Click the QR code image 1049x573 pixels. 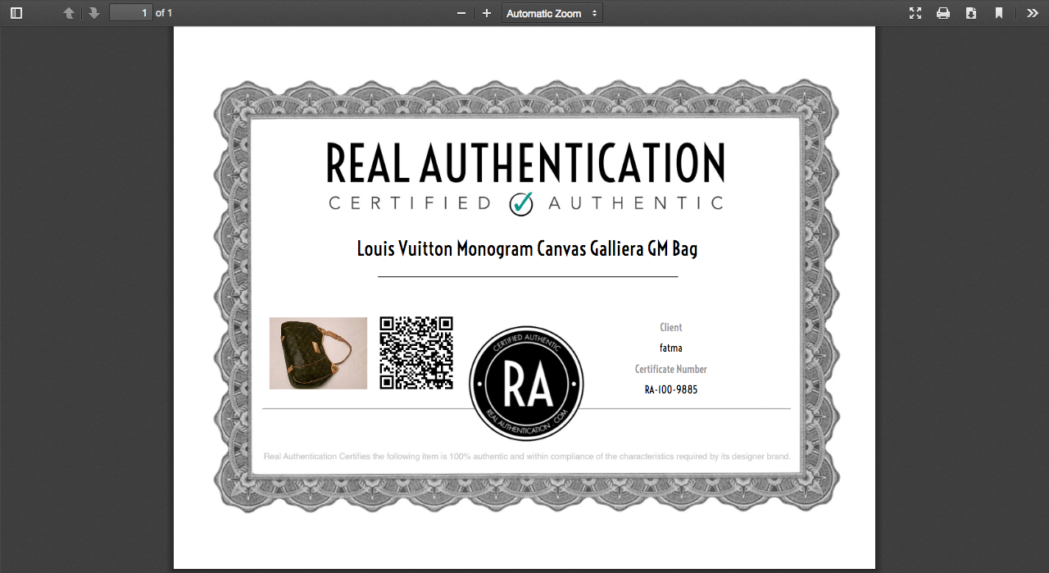(x=416, y=352)
